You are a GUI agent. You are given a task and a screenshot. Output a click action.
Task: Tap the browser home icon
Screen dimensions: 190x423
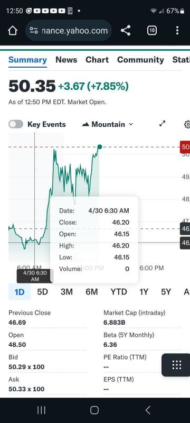tap(13, 31)
